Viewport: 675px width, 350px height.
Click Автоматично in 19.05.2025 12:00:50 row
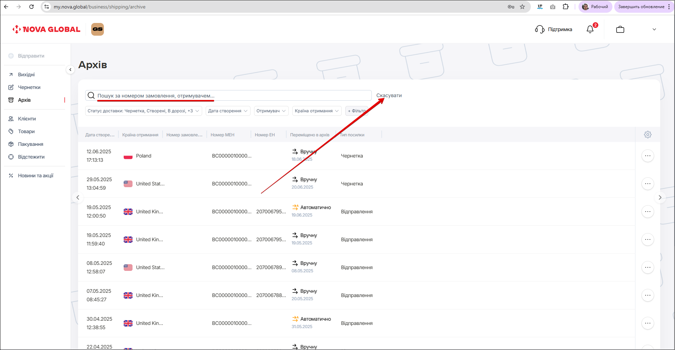coord(316,207)
